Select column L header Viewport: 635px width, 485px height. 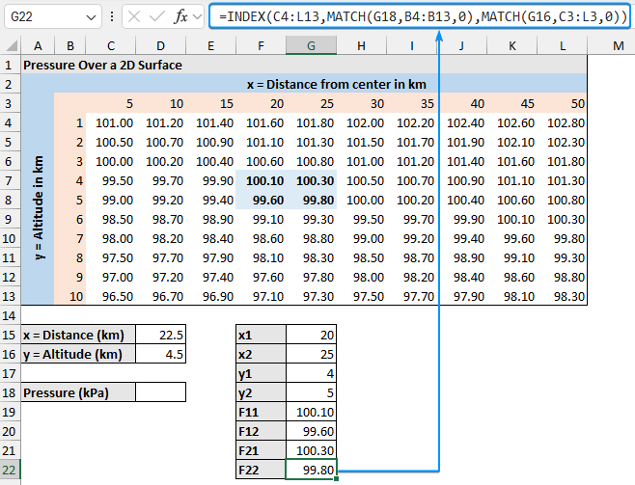click(562, 45)
